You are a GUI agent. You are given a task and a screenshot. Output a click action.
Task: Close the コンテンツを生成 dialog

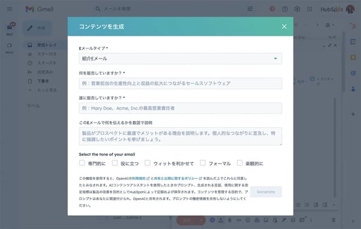pos(284,27)
